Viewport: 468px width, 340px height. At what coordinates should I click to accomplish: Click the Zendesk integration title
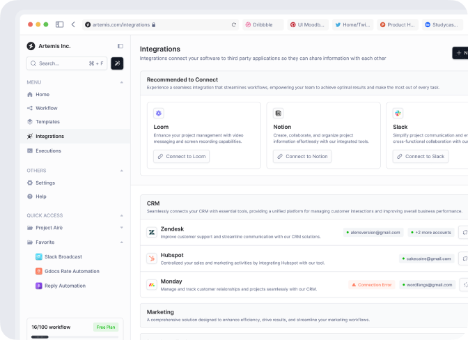[172, 229]
